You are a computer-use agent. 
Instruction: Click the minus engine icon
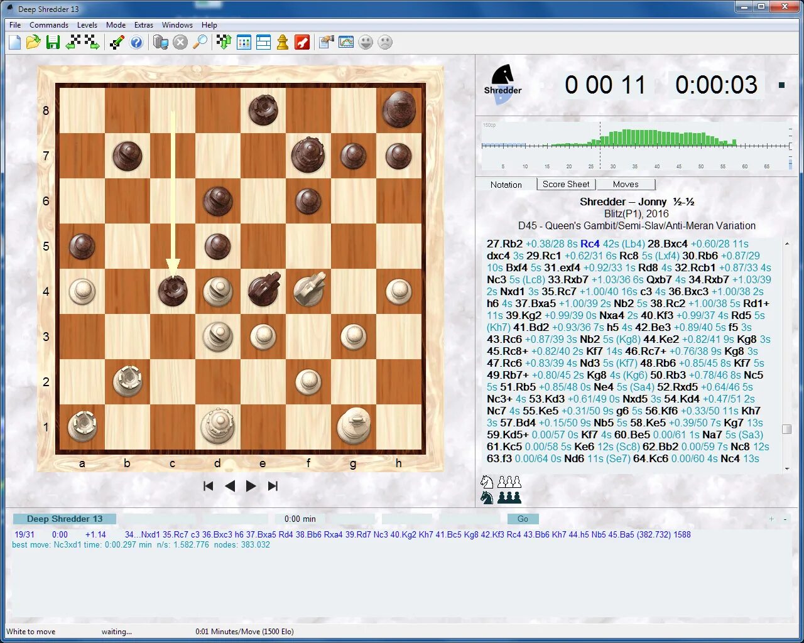click(x=785, y=519)
